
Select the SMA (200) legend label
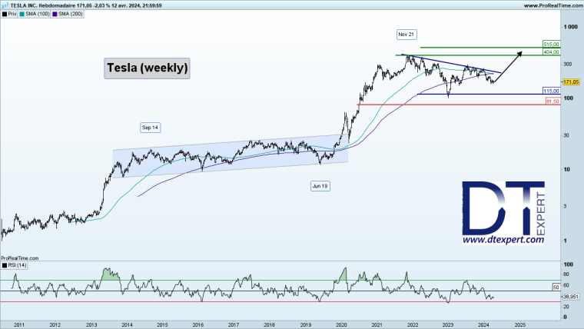point(71,14)
